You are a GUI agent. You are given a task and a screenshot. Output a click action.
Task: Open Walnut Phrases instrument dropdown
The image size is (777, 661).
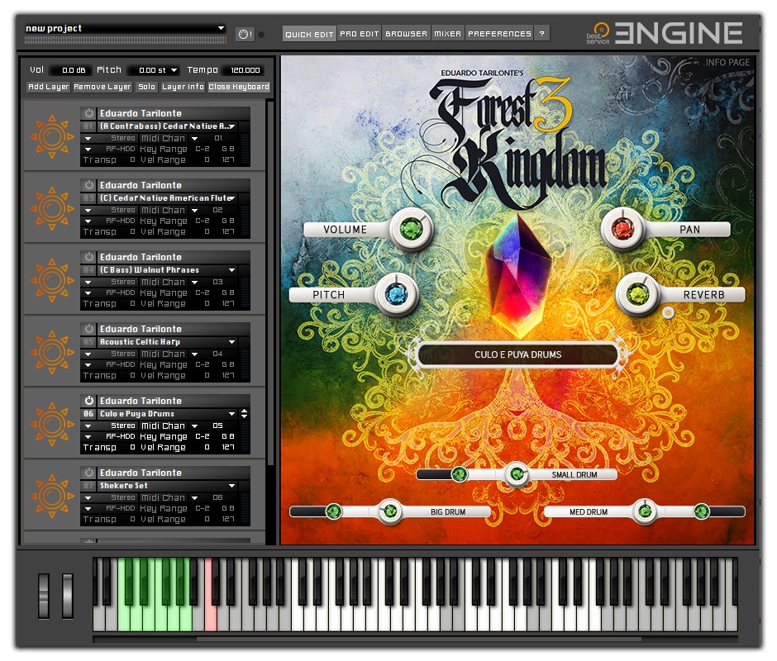[232, 270]
